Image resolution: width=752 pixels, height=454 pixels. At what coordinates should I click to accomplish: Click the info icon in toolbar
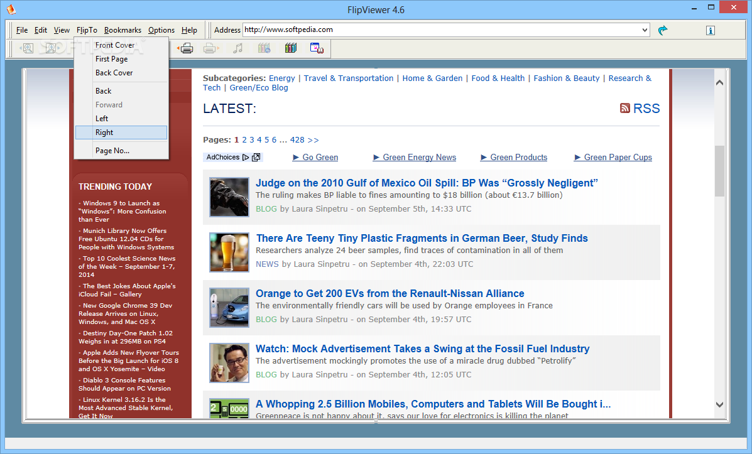(x=711, y=31)
